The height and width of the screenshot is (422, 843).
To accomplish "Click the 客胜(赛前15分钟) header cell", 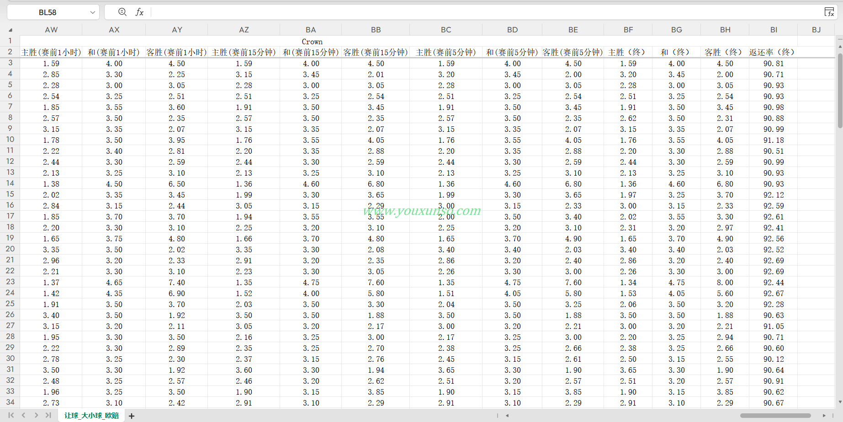I will click(x=376, y=52).
